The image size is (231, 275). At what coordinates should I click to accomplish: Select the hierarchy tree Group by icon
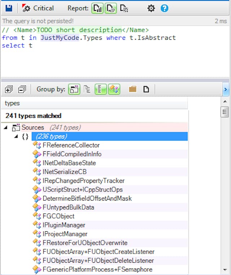pyautogui.click(x=87, y=89)
